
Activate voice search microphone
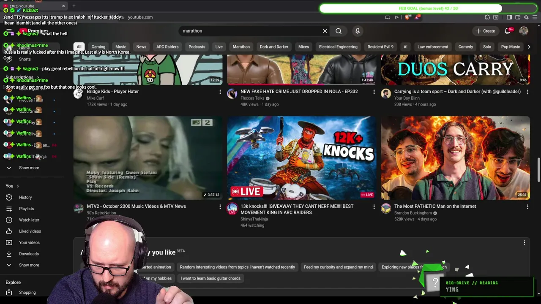pyautogui.click(x=358, y=31)
